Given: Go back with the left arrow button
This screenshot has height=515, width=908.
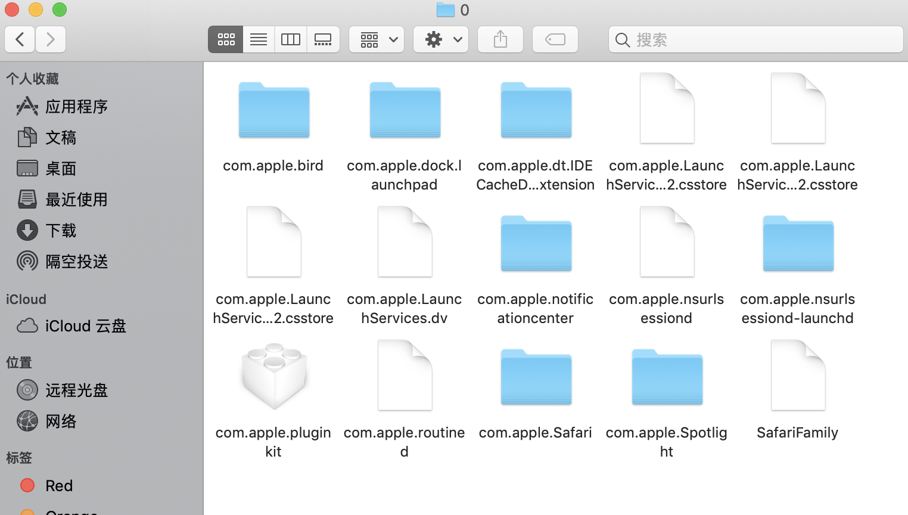Looking at the screenshot, I should tap(20, 39).
